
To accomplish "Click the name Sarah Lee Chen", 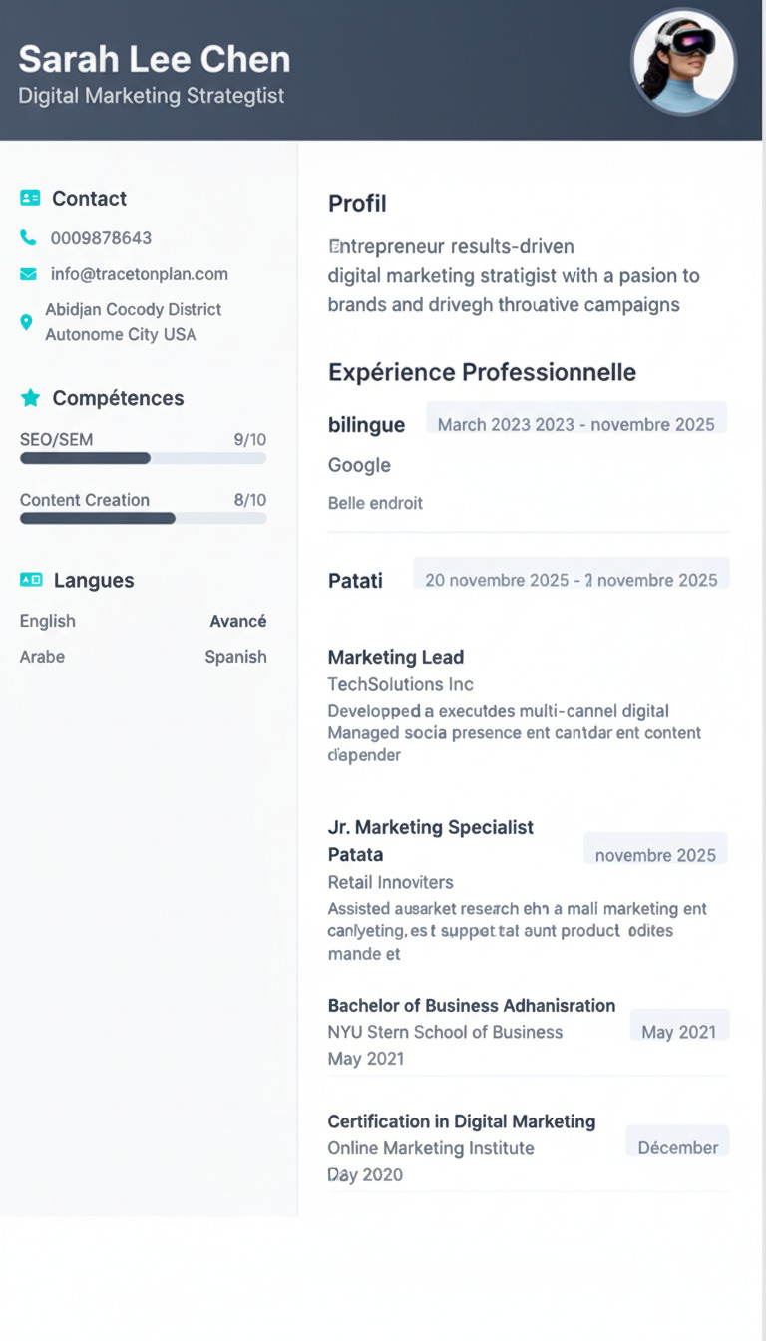I will coord(155,60).
